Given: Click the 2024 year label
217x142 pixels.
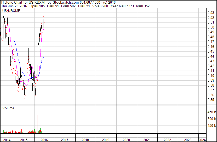Looking at the screenshot, I should pyautogui.click(x=202, y=140).
